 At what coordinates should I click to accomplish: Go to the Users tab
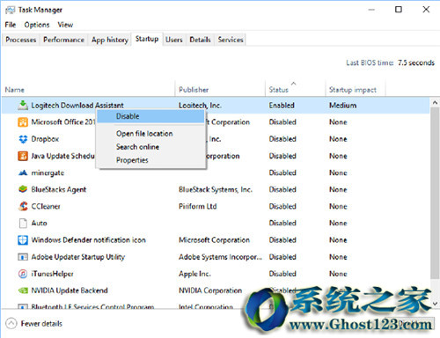(x=174, y=40)
